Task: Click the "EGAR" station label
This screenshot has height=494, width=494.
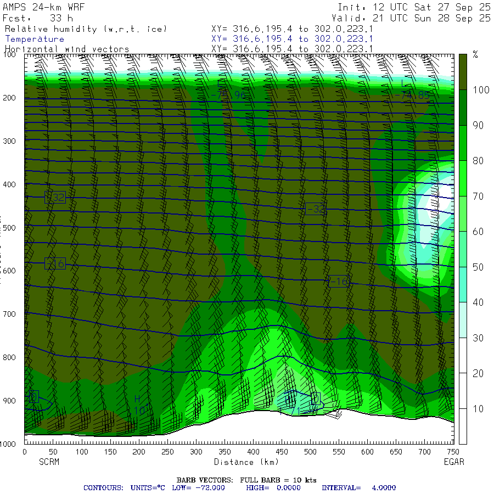Action: click(x=454, y=462)
